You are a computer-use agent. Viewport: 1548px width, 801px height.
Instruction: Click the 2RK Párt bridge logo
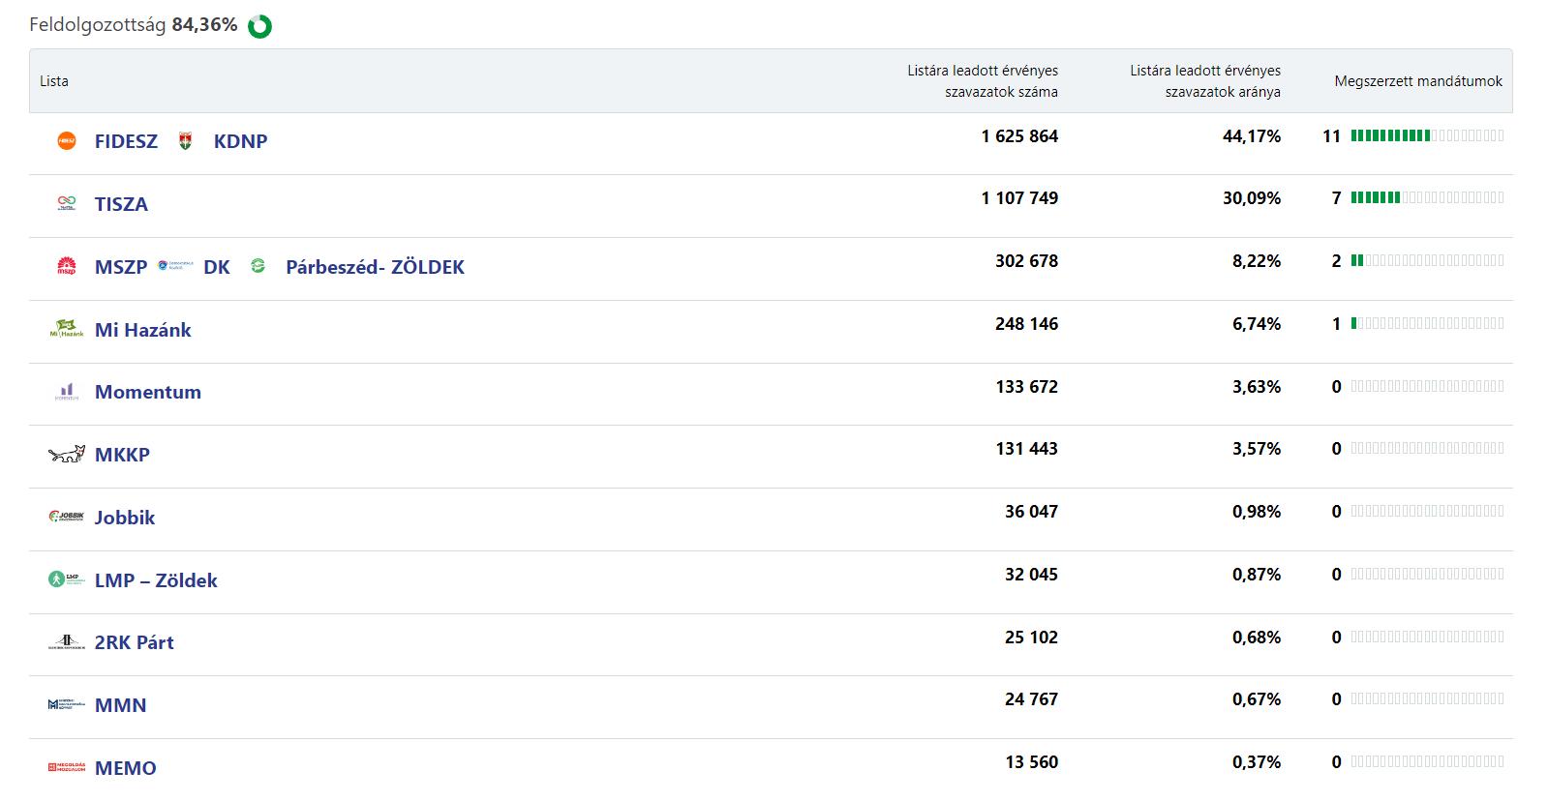point(67,641)
